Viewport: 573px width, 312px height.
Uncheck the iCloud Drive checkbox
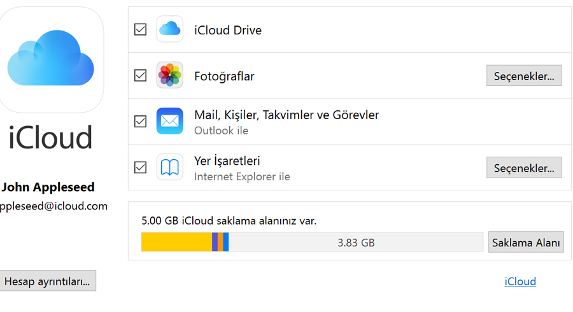point(140,29)
